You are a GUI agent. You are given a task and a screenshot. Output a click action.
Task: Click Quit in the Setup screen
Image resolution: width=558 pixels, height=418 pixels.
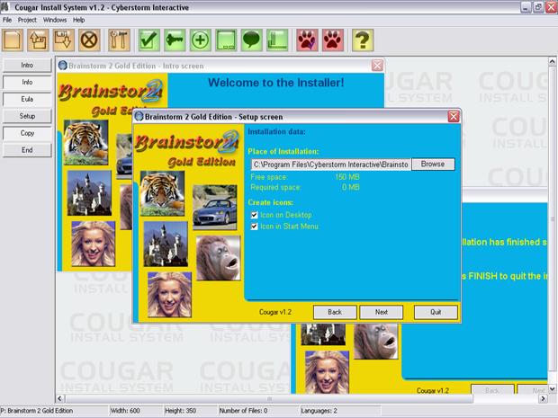(436, 312)
